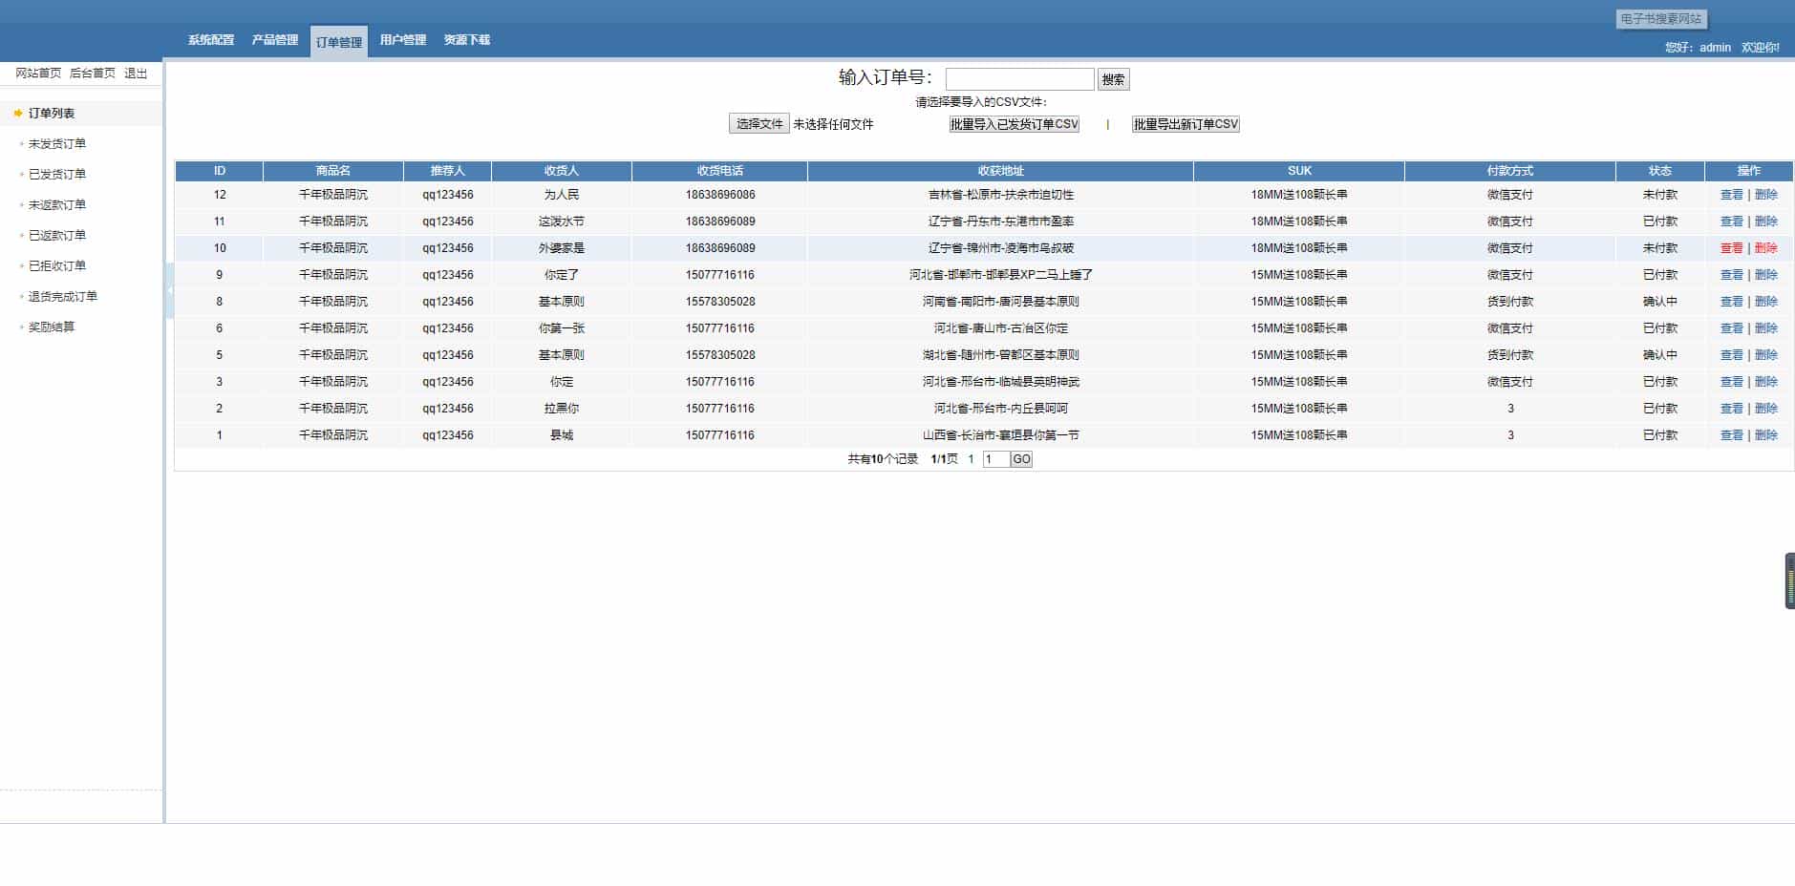Click 退出 to log out
Image resolution: width=1795 pixels, height=886 pixels.
click(136, 74)
